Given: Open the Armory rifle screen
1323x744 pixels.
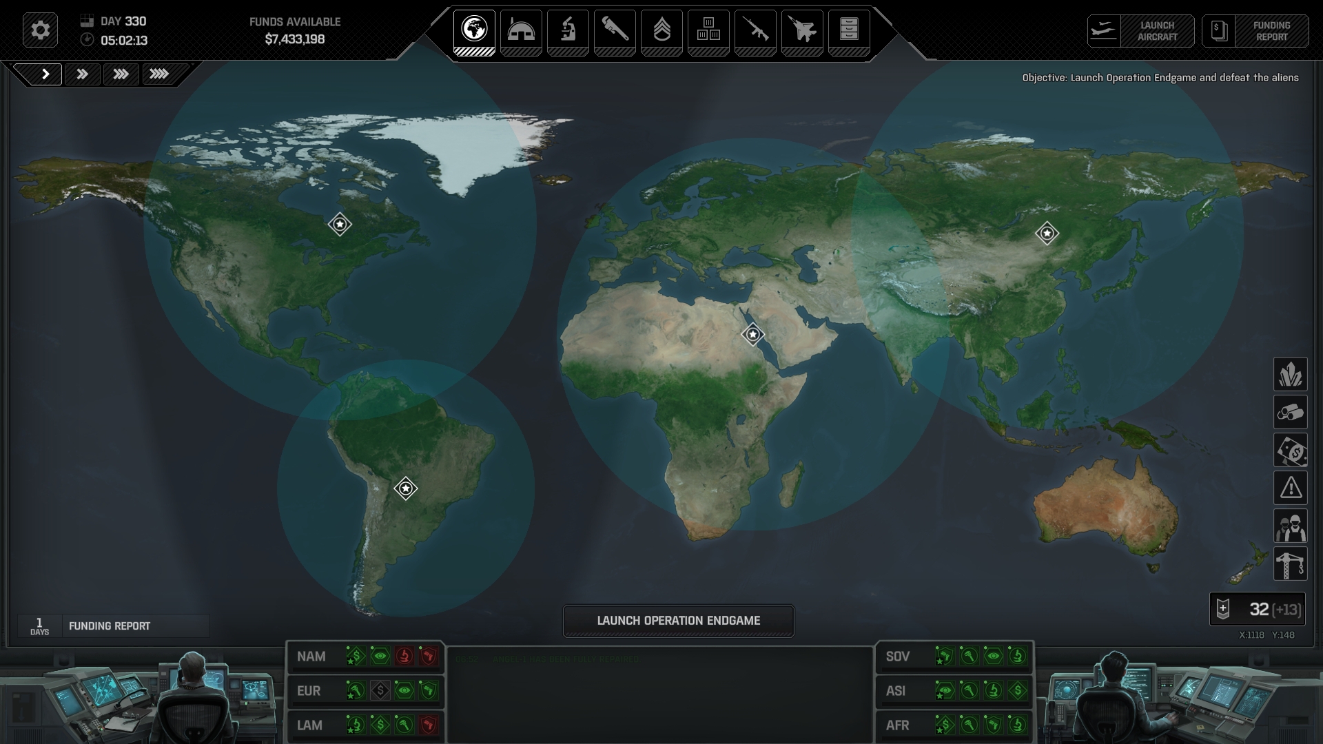Looking at the screenshot, I should (x=755, y=31).
